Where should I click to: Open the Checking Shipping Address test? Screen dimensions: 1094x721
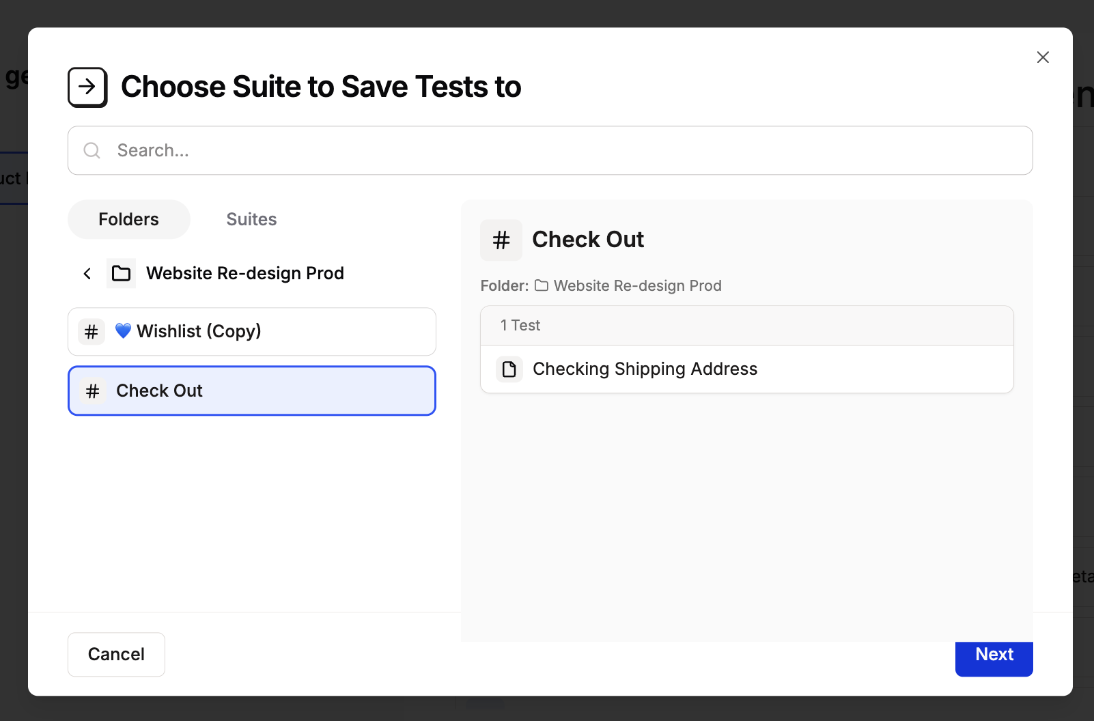(645, 369)
